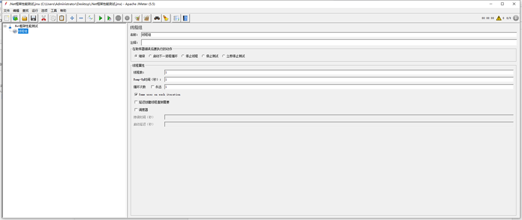522x220 pixels.
Task: Click the 00:00:00 elapsed time display
Action: tap(488, 18)
